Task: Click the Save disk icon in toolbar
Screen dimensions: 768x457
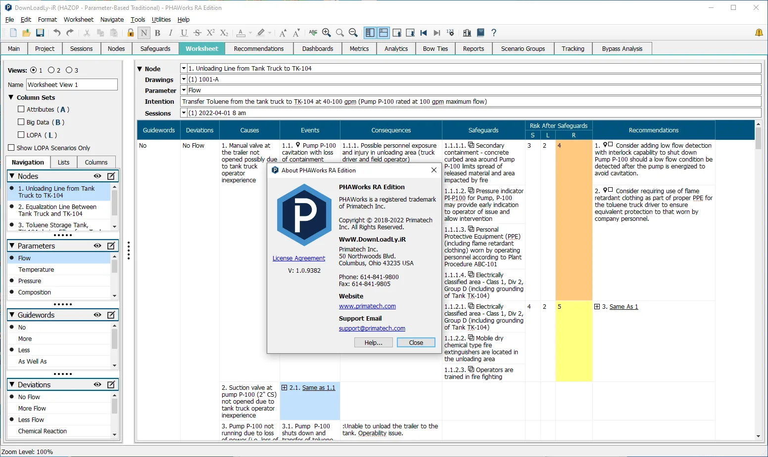Action: [40, 33]
